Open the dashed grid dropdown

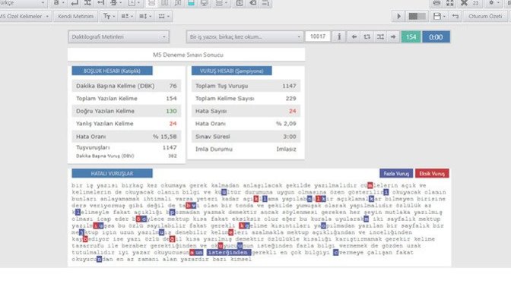(x=163, y=16)
